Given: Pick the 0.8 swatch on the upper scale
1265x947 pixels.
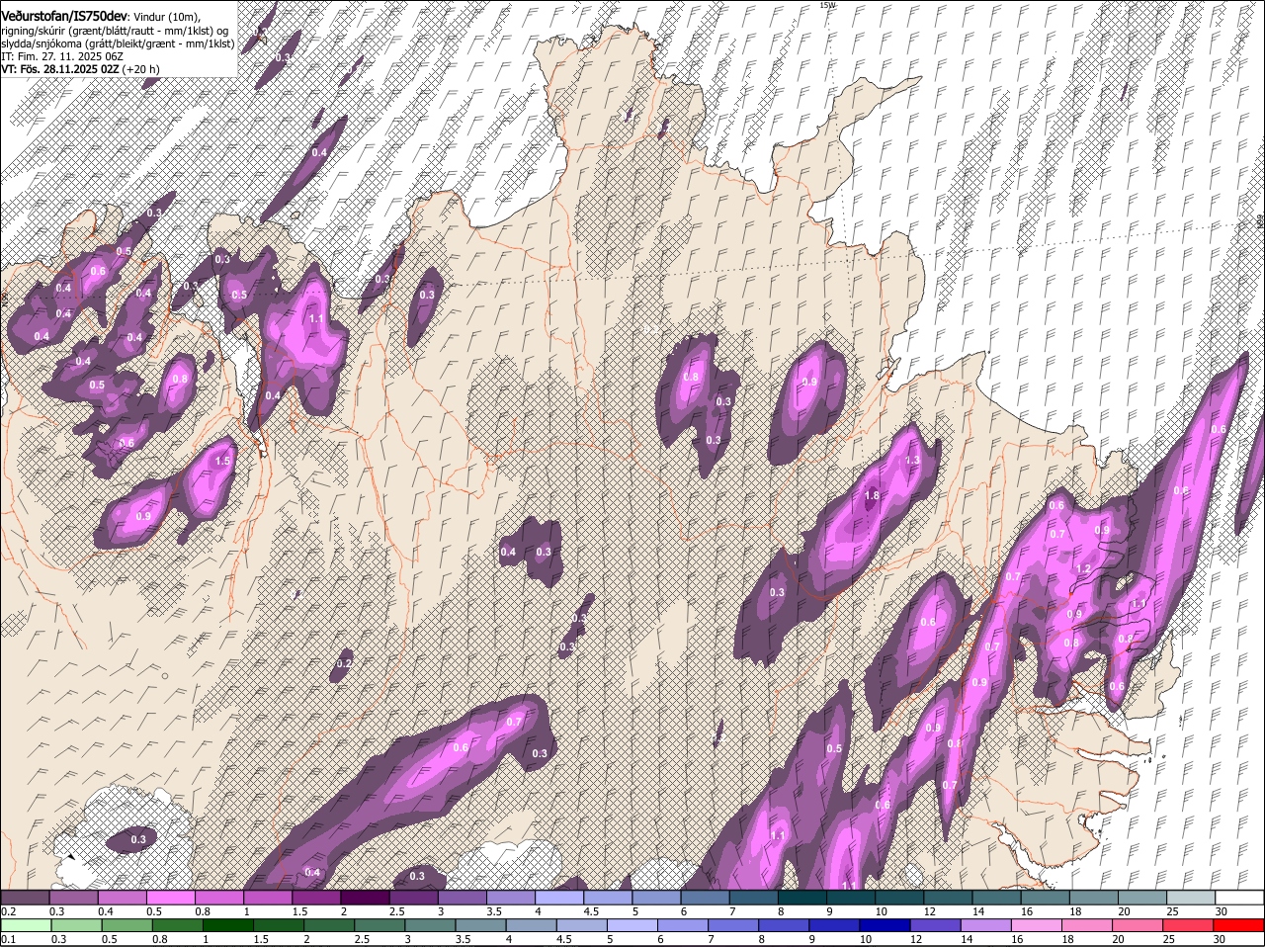Looking at the screenshot, I should (219, 897).
